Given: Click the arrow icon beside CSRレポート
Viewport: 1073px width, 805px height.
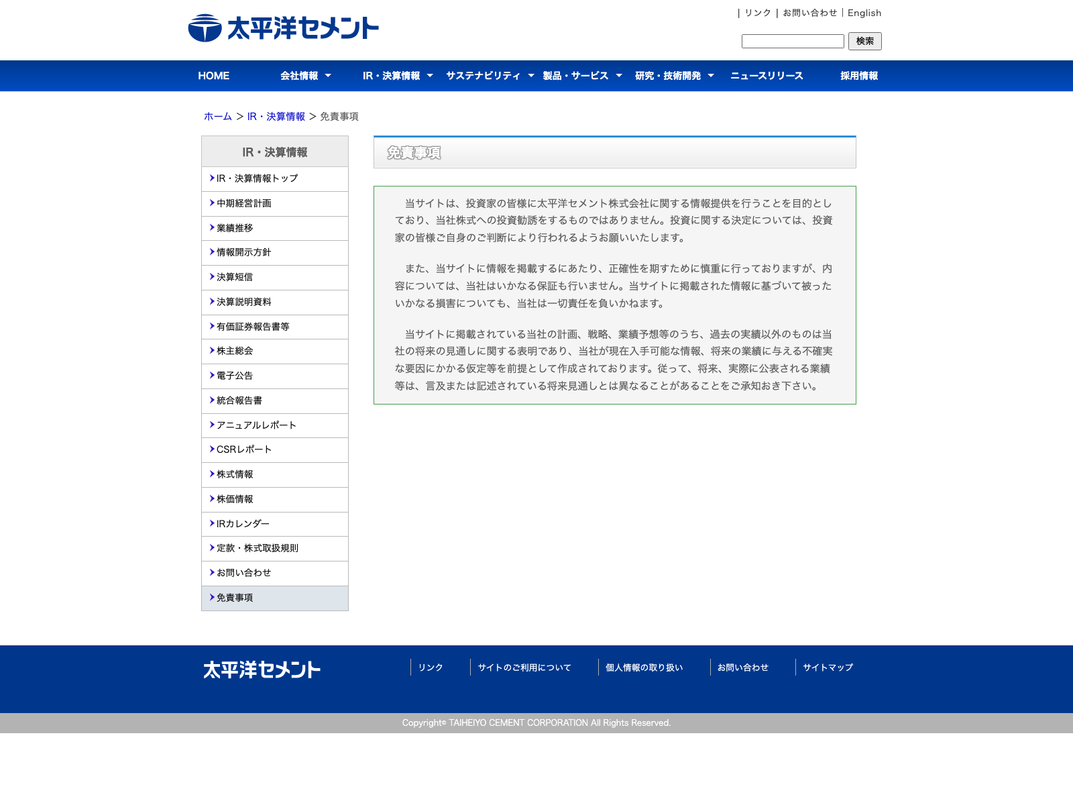Looking at the screenshot, I should point(212,449).
